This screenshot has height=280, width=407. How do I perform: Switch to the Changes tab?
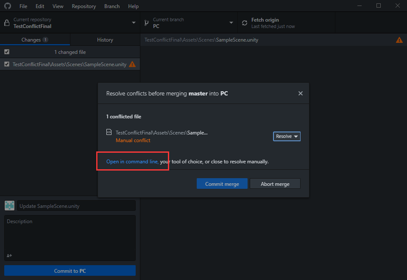(x=35, y=40)
